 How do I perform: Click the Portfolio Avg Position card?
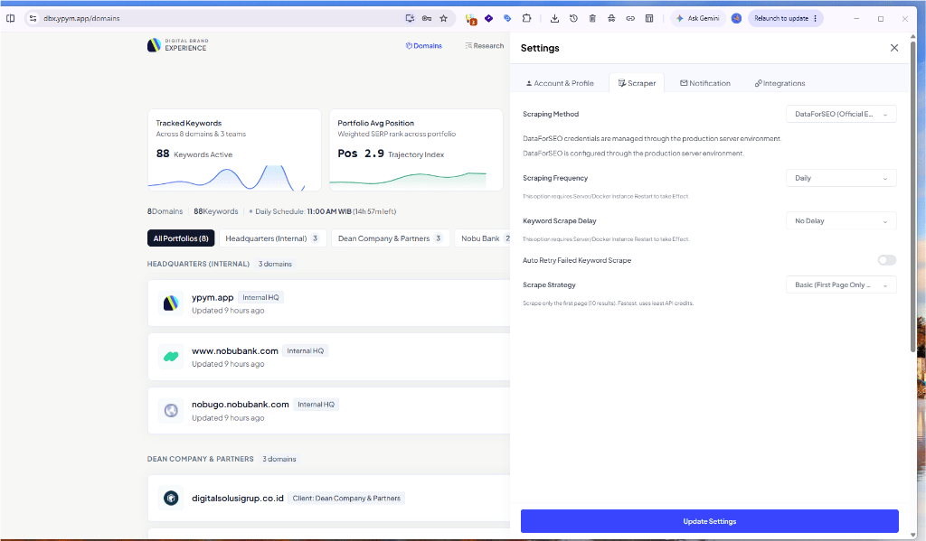coord(416,150)
